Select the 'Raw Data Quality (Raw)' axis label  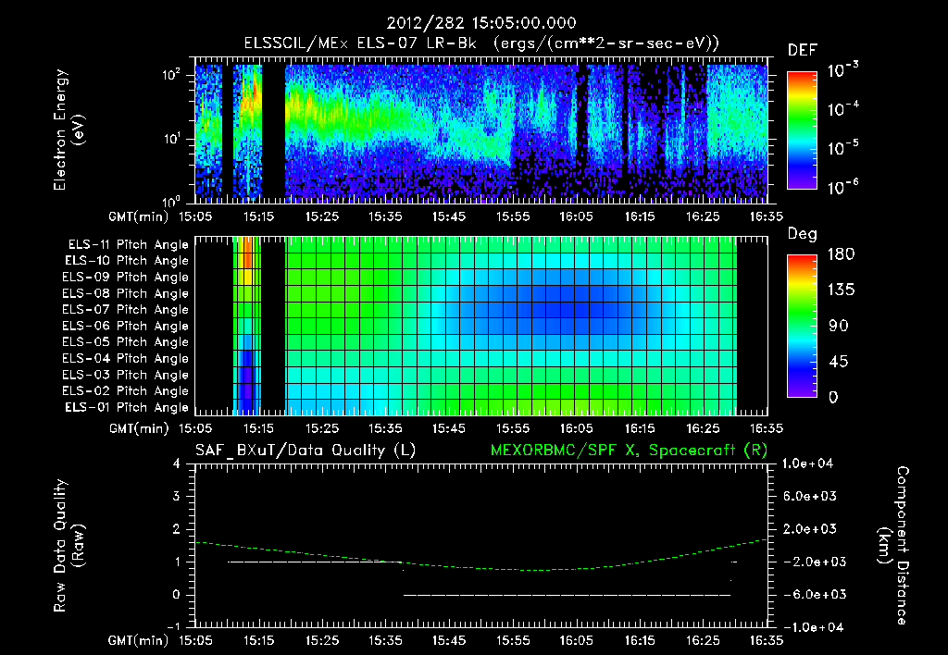click(x=68, y=545)
